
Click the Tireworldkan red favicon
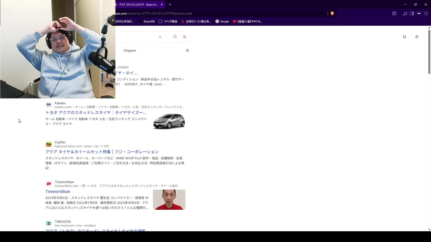49,184
